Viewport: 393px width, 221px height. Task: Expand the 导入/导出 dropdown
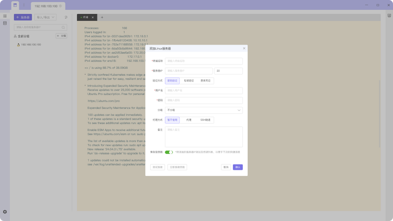pos(46,17)
